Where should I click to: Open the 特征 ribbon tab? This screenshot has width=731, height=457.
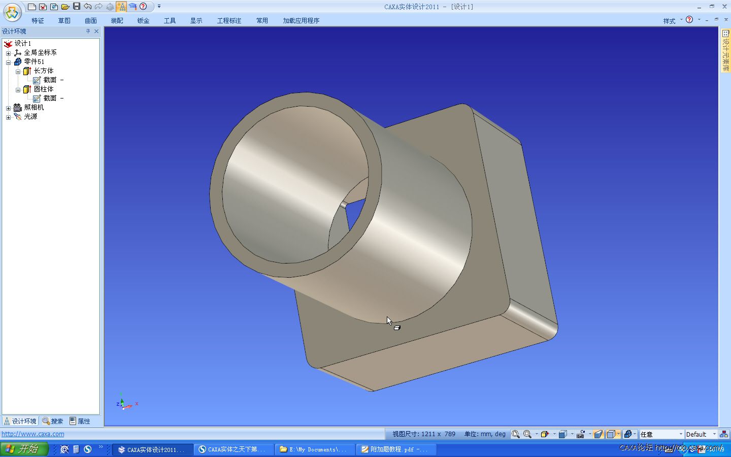(x=38, y=21)
